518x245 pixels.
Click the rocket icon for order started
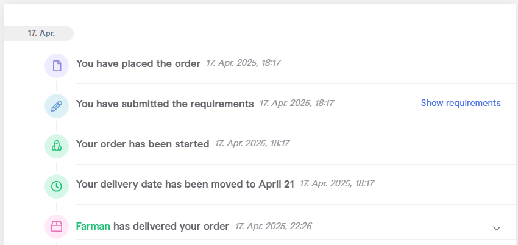pyautogui.click(x=57, y=146)
